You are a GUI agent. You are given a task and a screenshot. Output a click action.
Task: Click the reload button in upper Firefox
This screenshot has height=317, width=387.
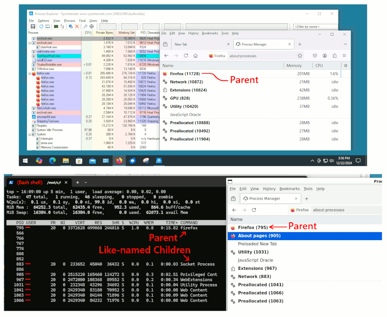pyautogui.click(x=186, y=56)
